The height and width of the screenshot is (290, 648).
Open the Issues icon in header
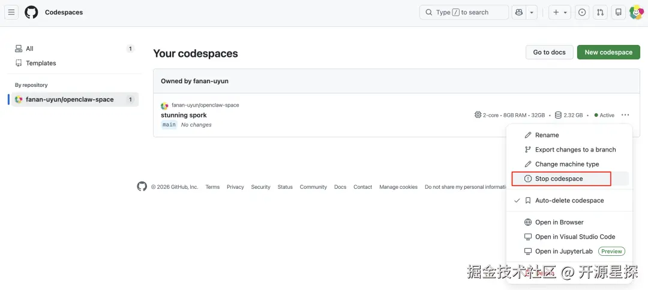pos(582,12)
